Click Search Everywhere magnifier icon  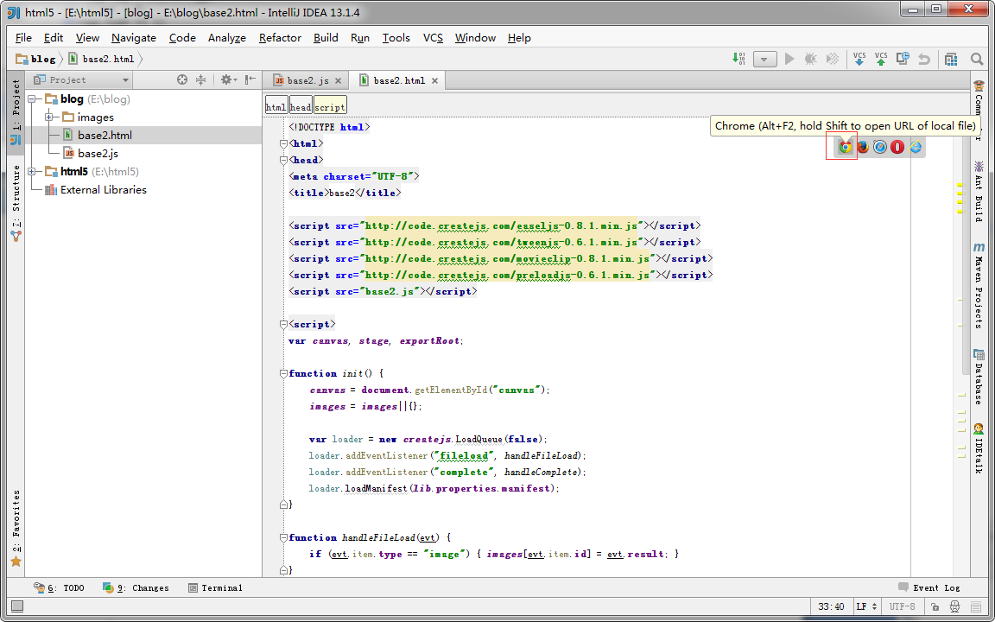[977, 59]
